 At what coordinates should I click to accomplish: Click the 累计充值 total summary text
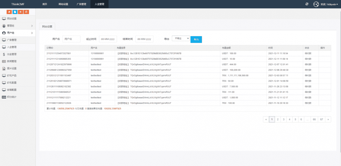(x=61, y=109)
